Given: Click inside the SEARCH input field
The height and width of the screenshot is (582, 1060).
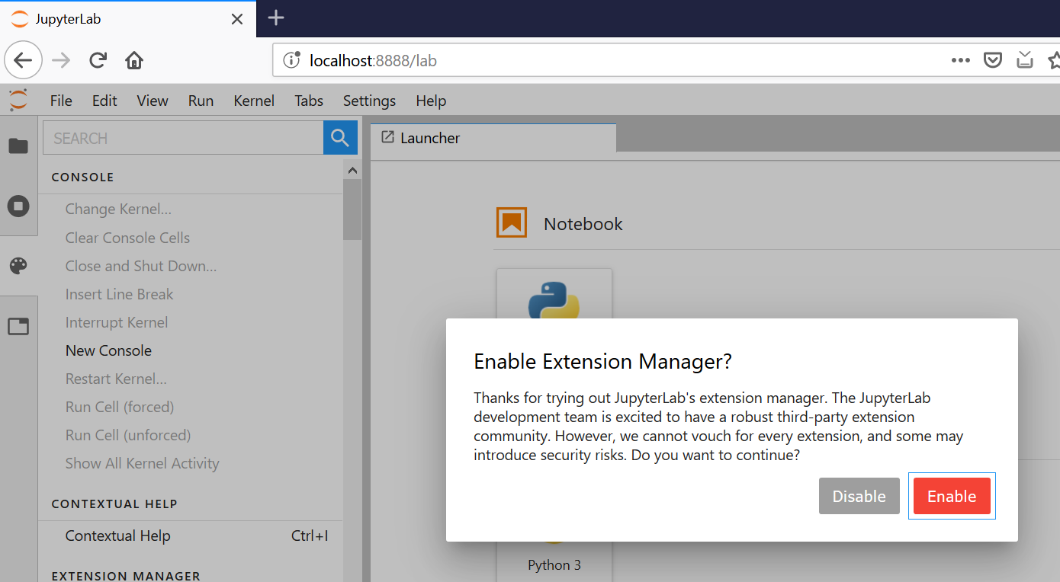Looking at the screenshot, I should click(183, 137).
